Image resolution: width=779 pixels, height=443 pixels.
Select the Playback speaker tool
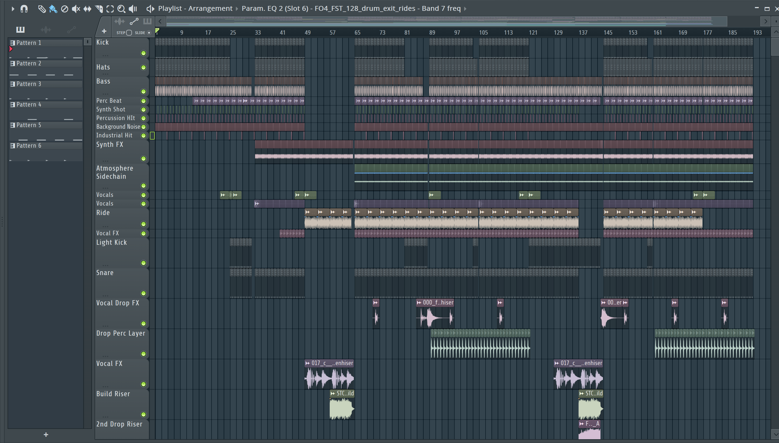(133, 9)
